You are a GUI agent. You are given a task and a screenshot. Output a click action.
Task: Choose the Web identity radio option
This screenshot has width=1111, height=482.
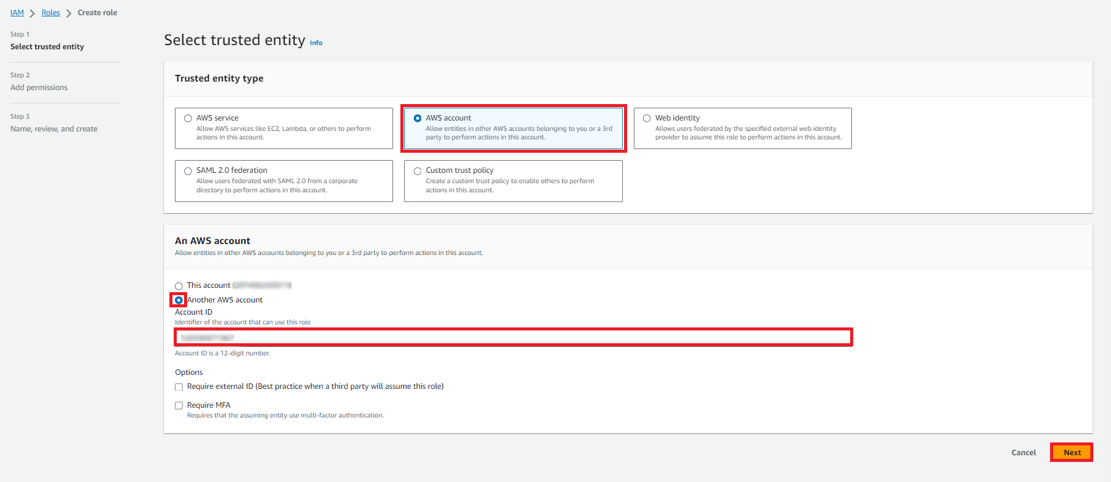coord(647,118)
